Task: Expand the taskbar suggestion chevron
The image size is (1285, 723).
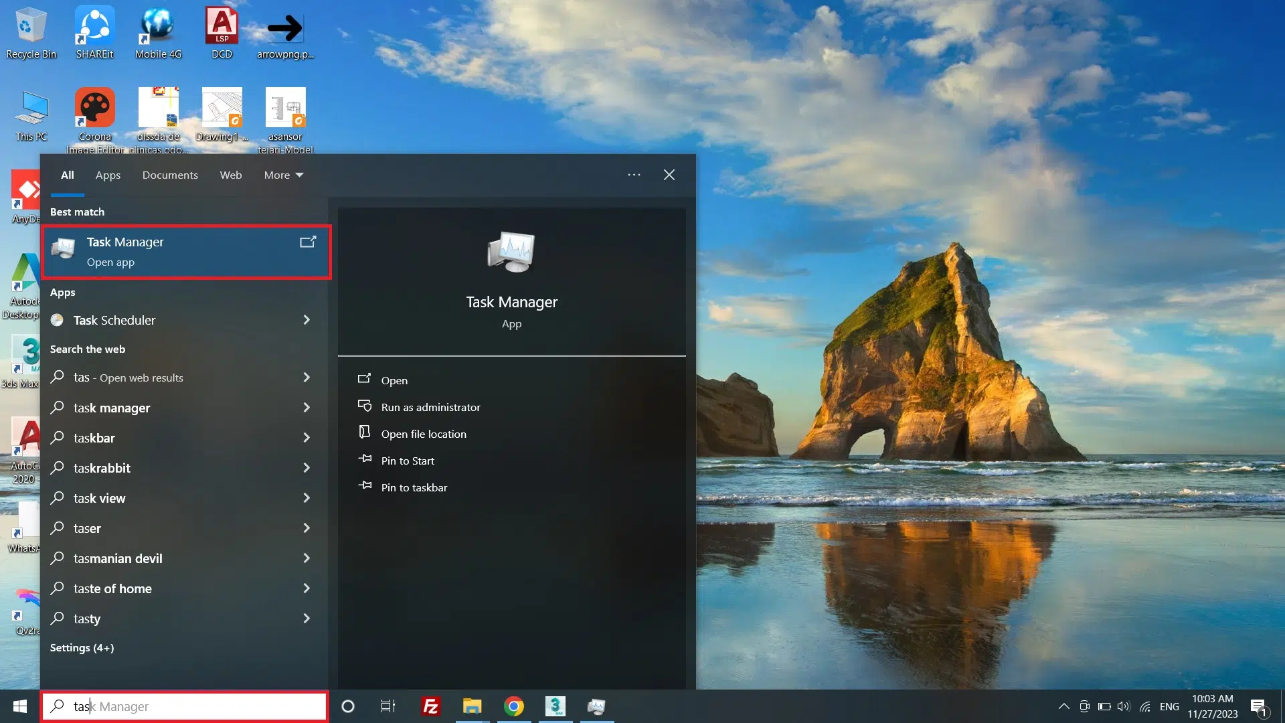Action: (x=307, y=438)
